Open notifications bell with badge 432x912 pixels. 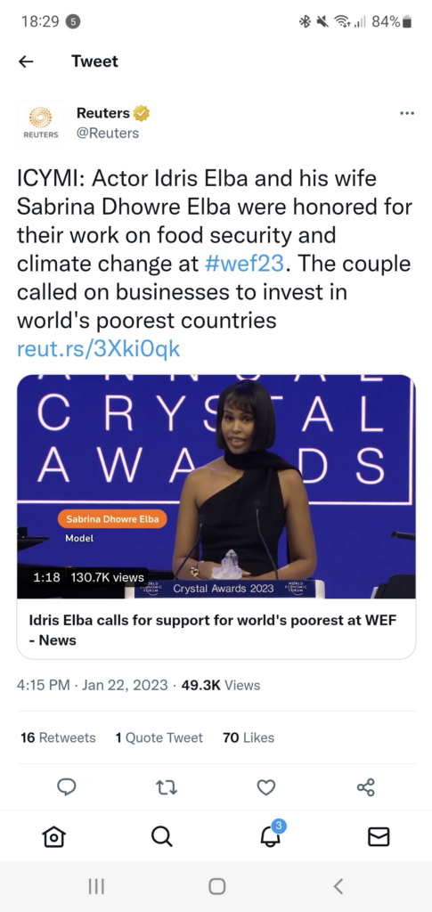271,834
